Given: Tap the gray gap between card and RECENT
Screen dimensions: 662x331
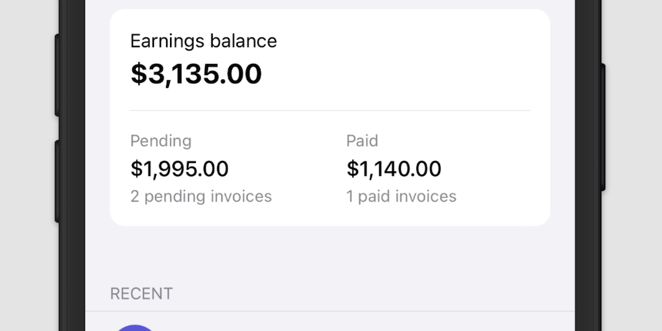Looking at the screenshot, I should (x=330, y=255).
